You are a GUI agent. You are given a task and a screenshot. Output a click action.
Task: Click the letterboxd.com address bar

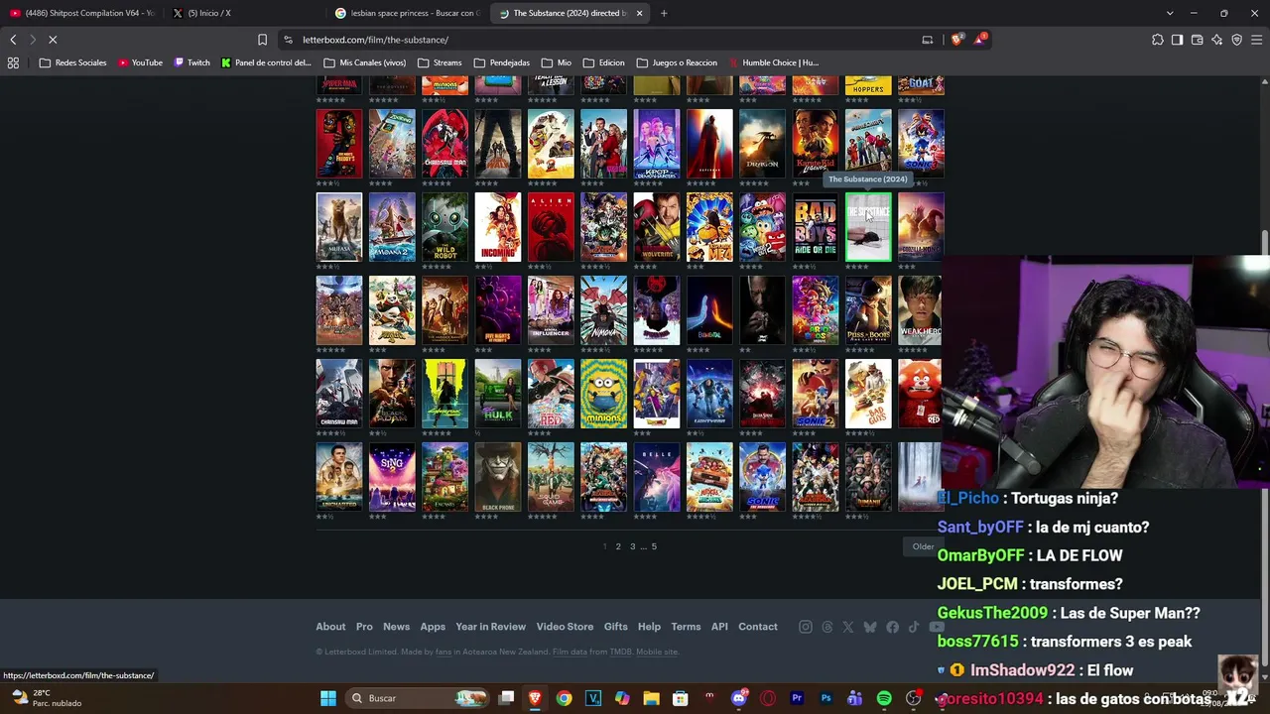point(595,40)
